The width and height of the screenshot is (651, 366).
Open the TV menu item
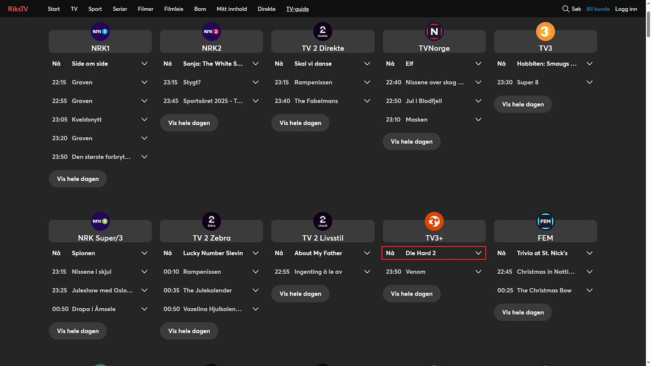(x=74, y=9)
